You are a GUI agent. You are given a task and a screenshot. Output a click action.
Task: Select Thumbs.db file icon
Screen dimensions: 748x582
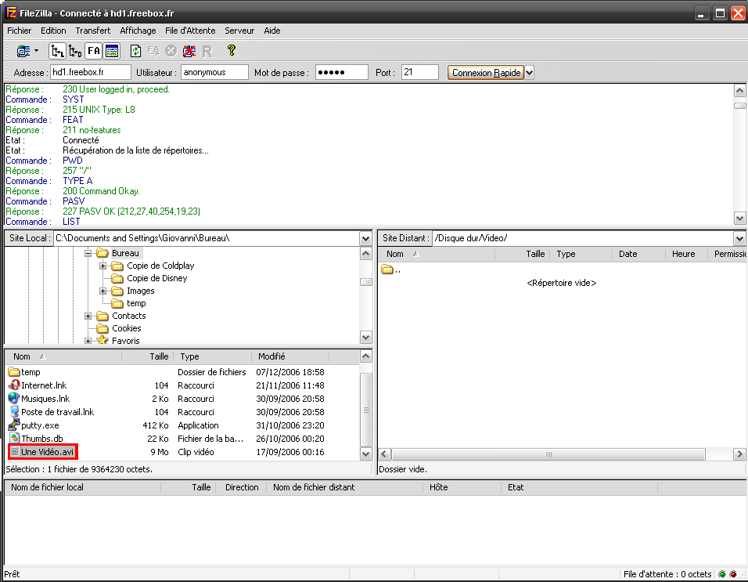pos(14,439)
